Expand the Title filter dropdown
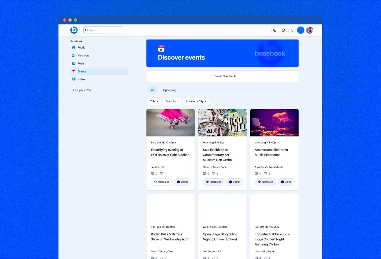Image resolution: width=381 pixels, height=259 pixels. tap(154, 101)
